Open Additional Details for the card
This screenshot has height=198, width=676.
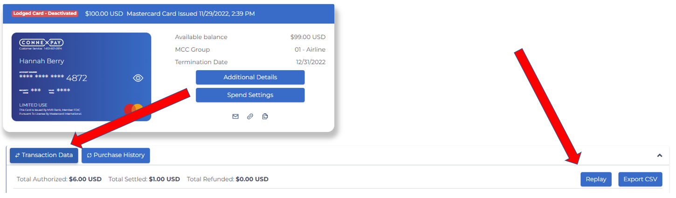coord(250,77)
